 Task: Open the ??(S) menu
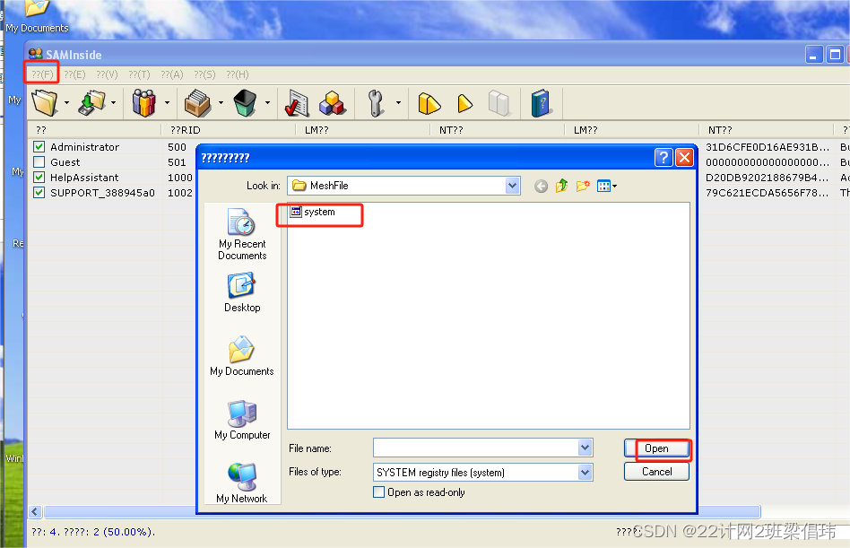point(204,74)
